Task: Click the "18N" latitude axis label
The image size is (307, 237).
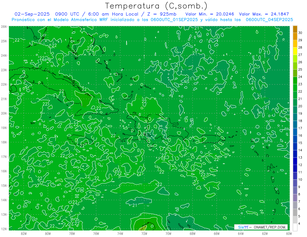Action: tap(4, 142)
